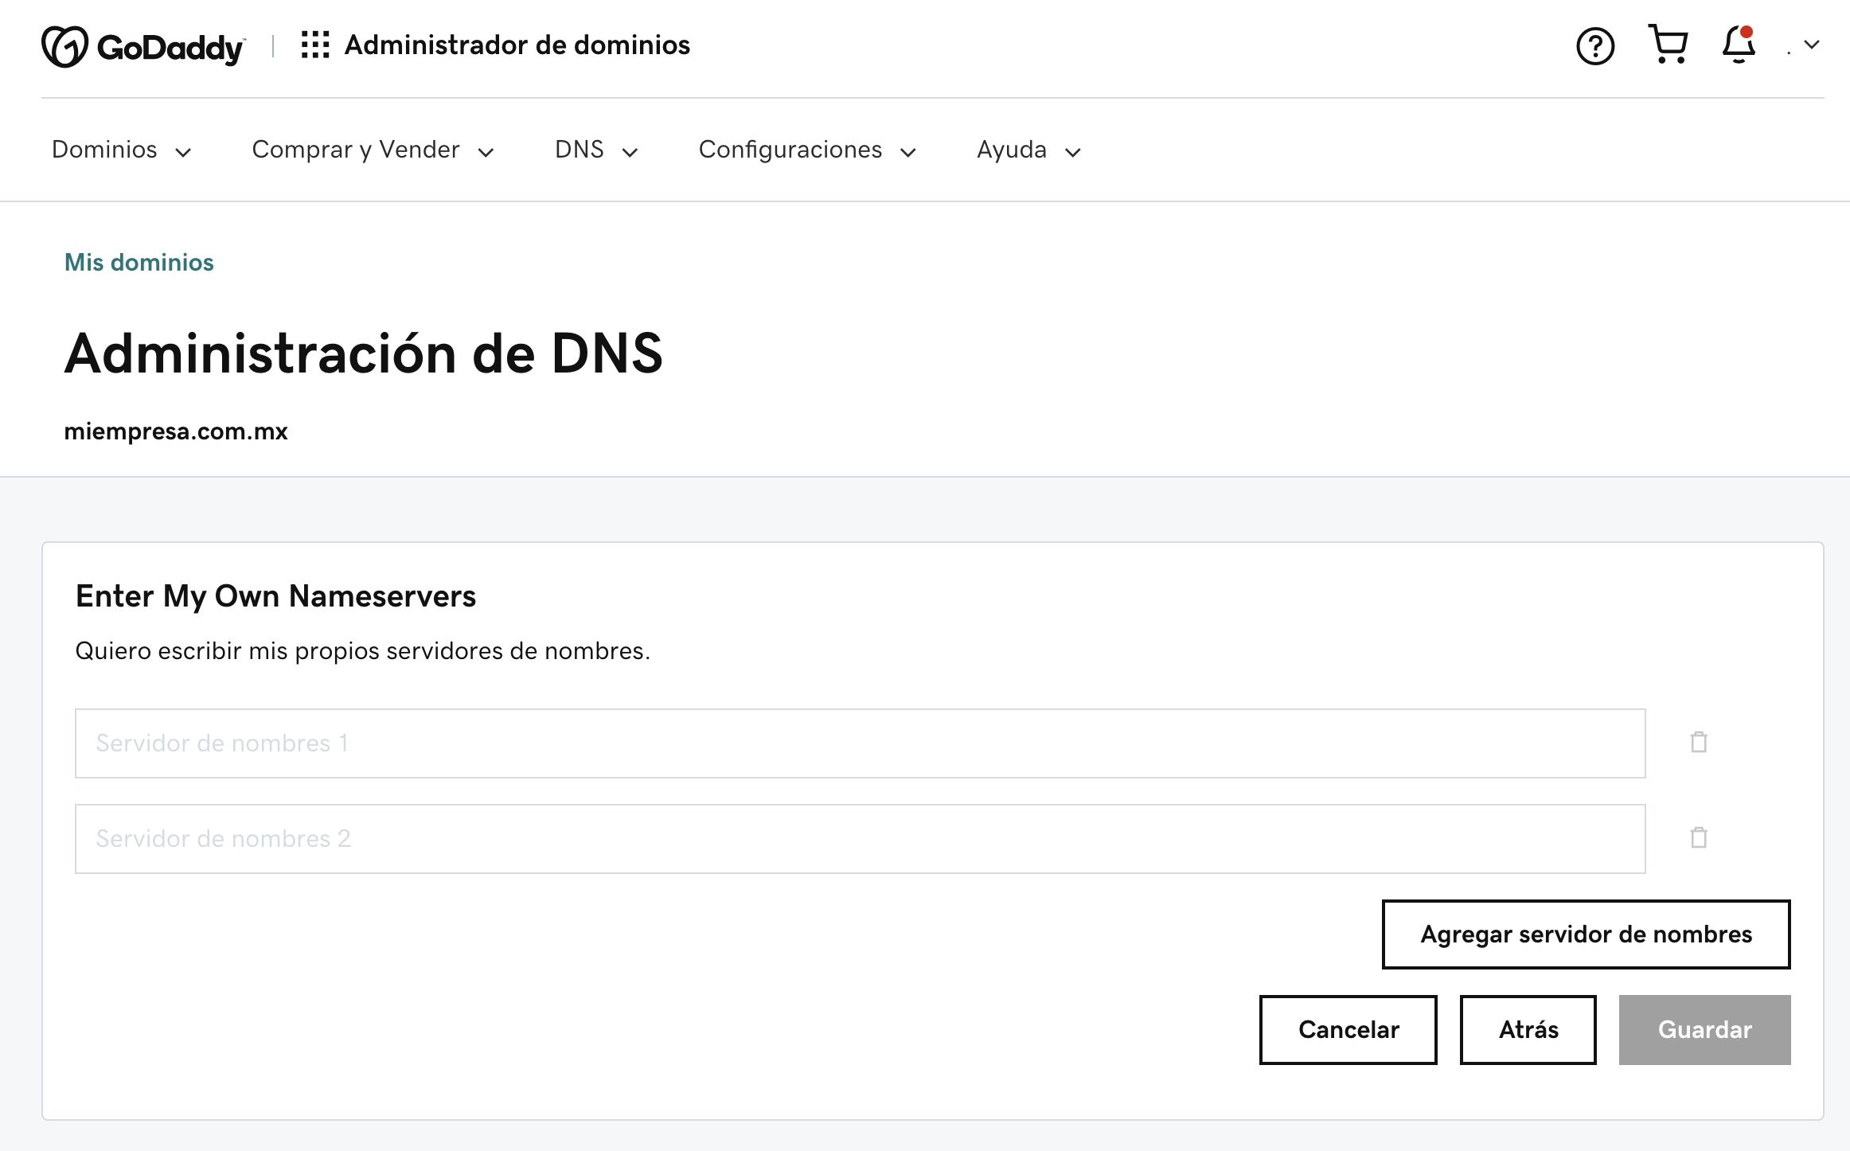
Task: Go to Mis dominios link
Action: [x=139, y=262]
